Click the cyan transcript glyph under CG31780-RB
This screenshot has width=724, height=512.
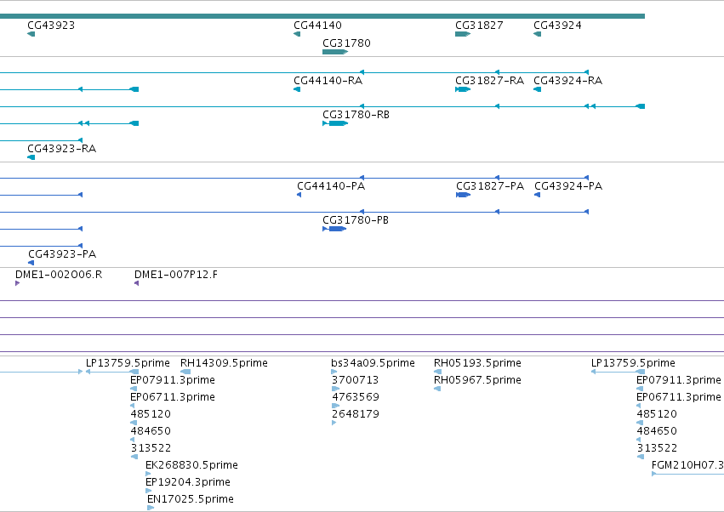coord(335,123)
